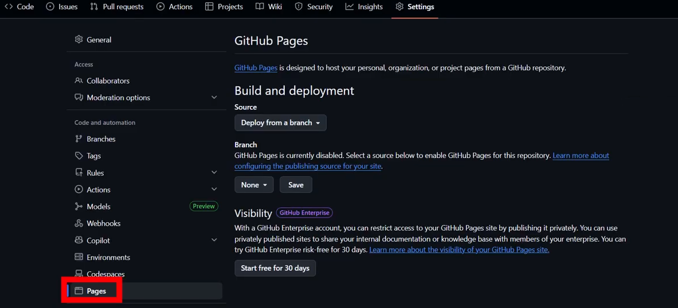
Task: Open the Code tab
Action: tap(19, 7)
